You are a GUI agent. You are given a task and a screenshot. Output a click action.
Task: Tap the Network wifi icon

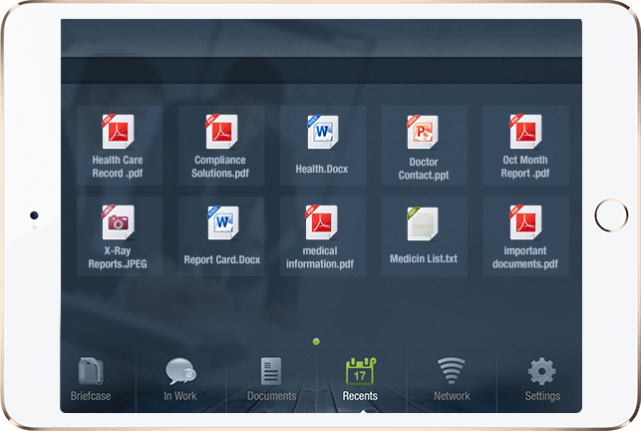coord(452,371)
